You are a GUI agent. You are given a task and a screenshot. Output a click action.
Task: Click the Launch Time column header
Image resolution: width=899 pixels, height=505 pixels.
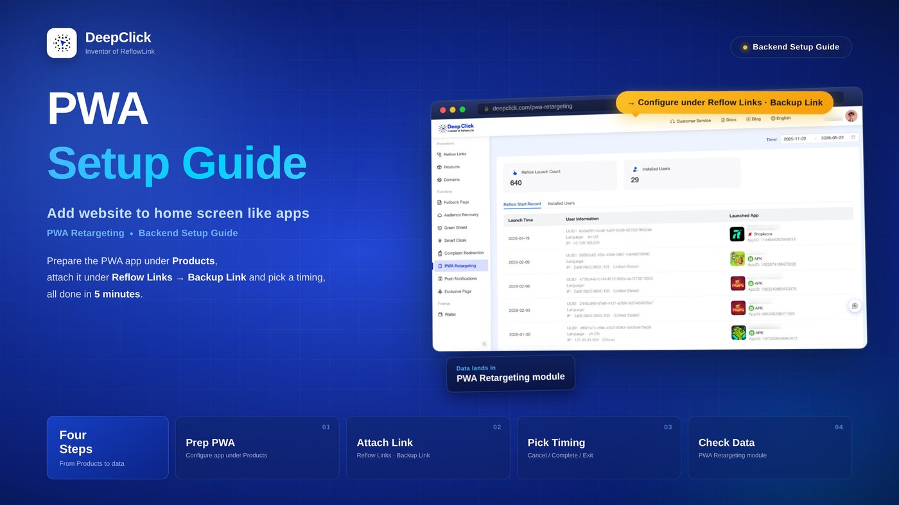coord(519,220)
